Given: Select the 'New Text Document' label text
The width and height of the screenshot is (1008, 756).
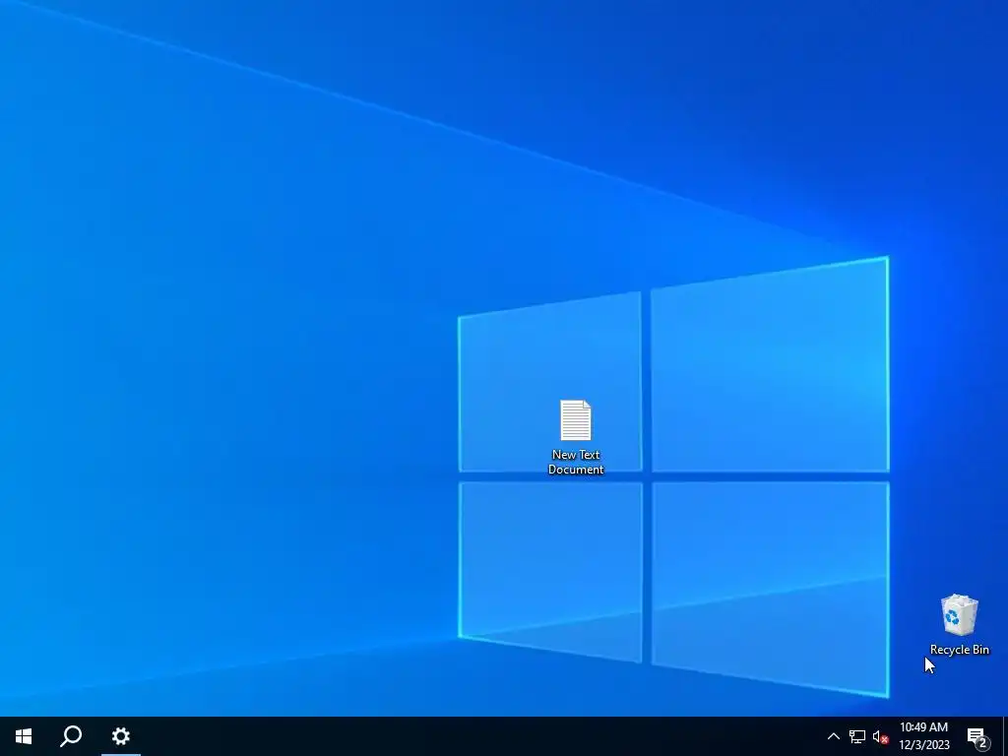Looking at the screenshot, I should pos(575,462).
